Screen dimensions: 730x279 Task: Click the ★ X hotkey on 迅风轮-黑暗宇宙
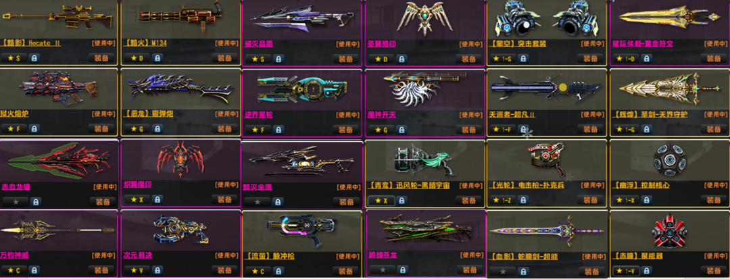[x=381, y=201]
